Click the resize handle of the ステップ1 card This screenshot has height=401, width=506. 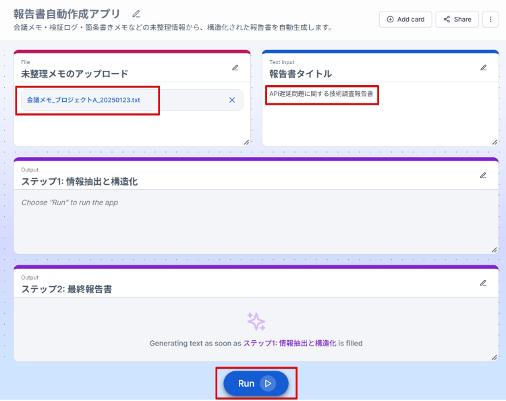point(495,250)
